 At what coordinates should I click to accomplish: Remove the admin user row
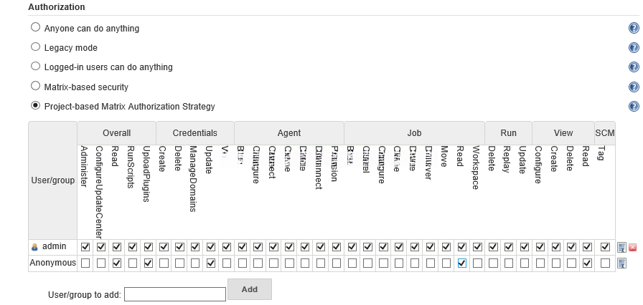pos(632,247)
